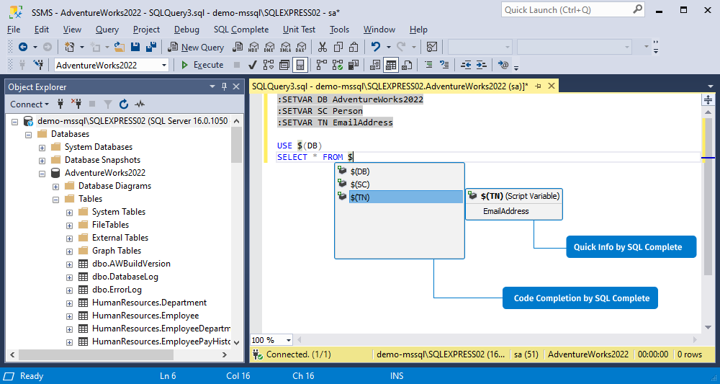This screenshot has width=720, height=384.
Task: Toggle Include Client Statistics
Action: [x=354, y=65]
